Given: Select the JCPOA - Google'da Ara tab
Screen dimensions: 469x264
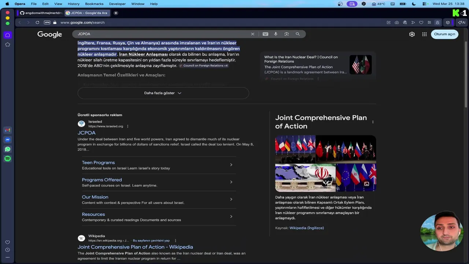Looking at the screenshot, I should coord(87,13).
